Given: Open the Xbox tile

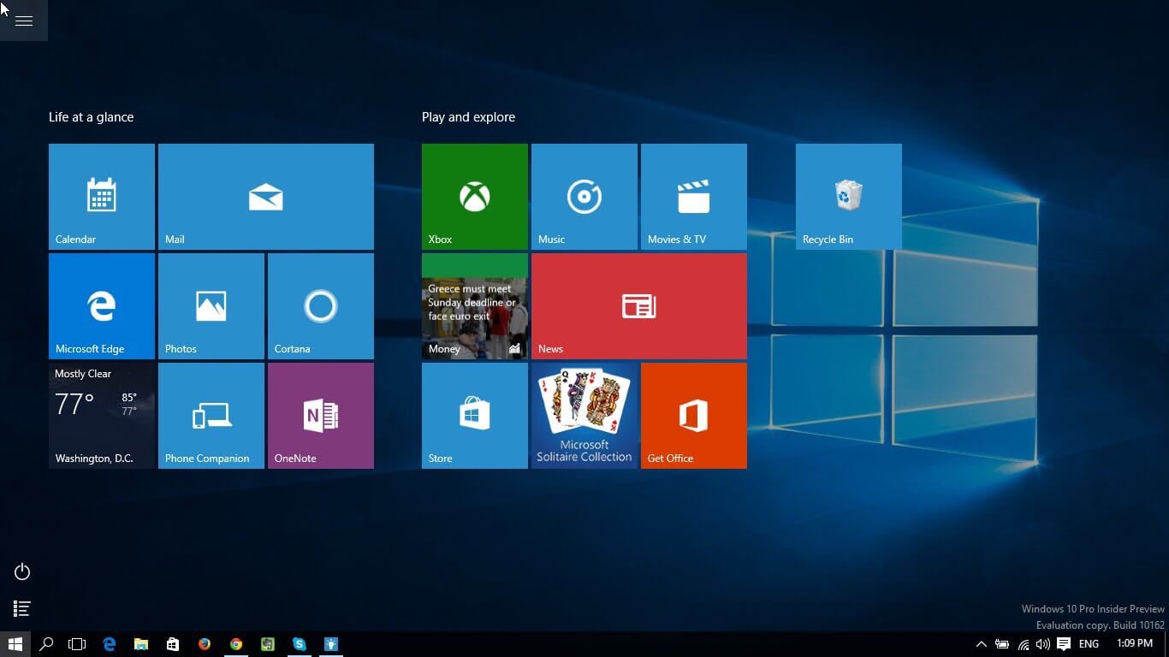Looking at the screenshot, I should tap(475, 197).
